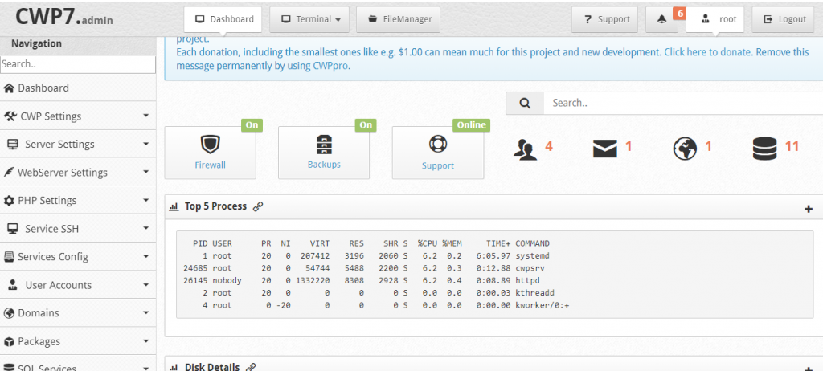The height and width of the screenshot is (371, 823).
Task: Open FileManager from top bar
Action: [399, 19]
